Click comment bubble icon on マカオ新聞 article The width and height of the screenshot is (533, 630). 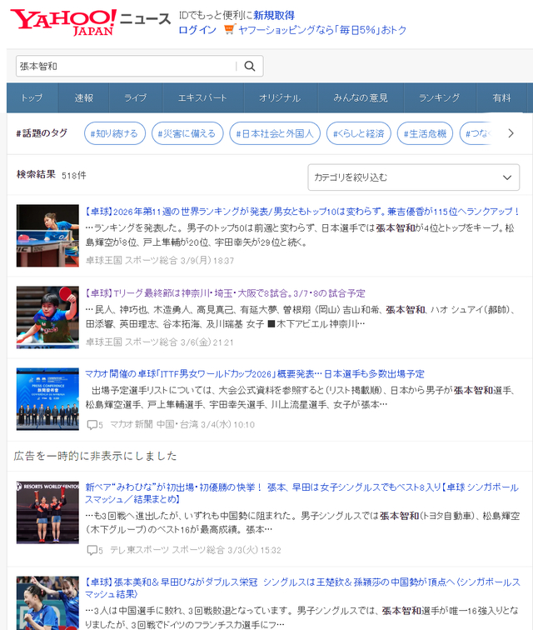(x=92, y=424)
